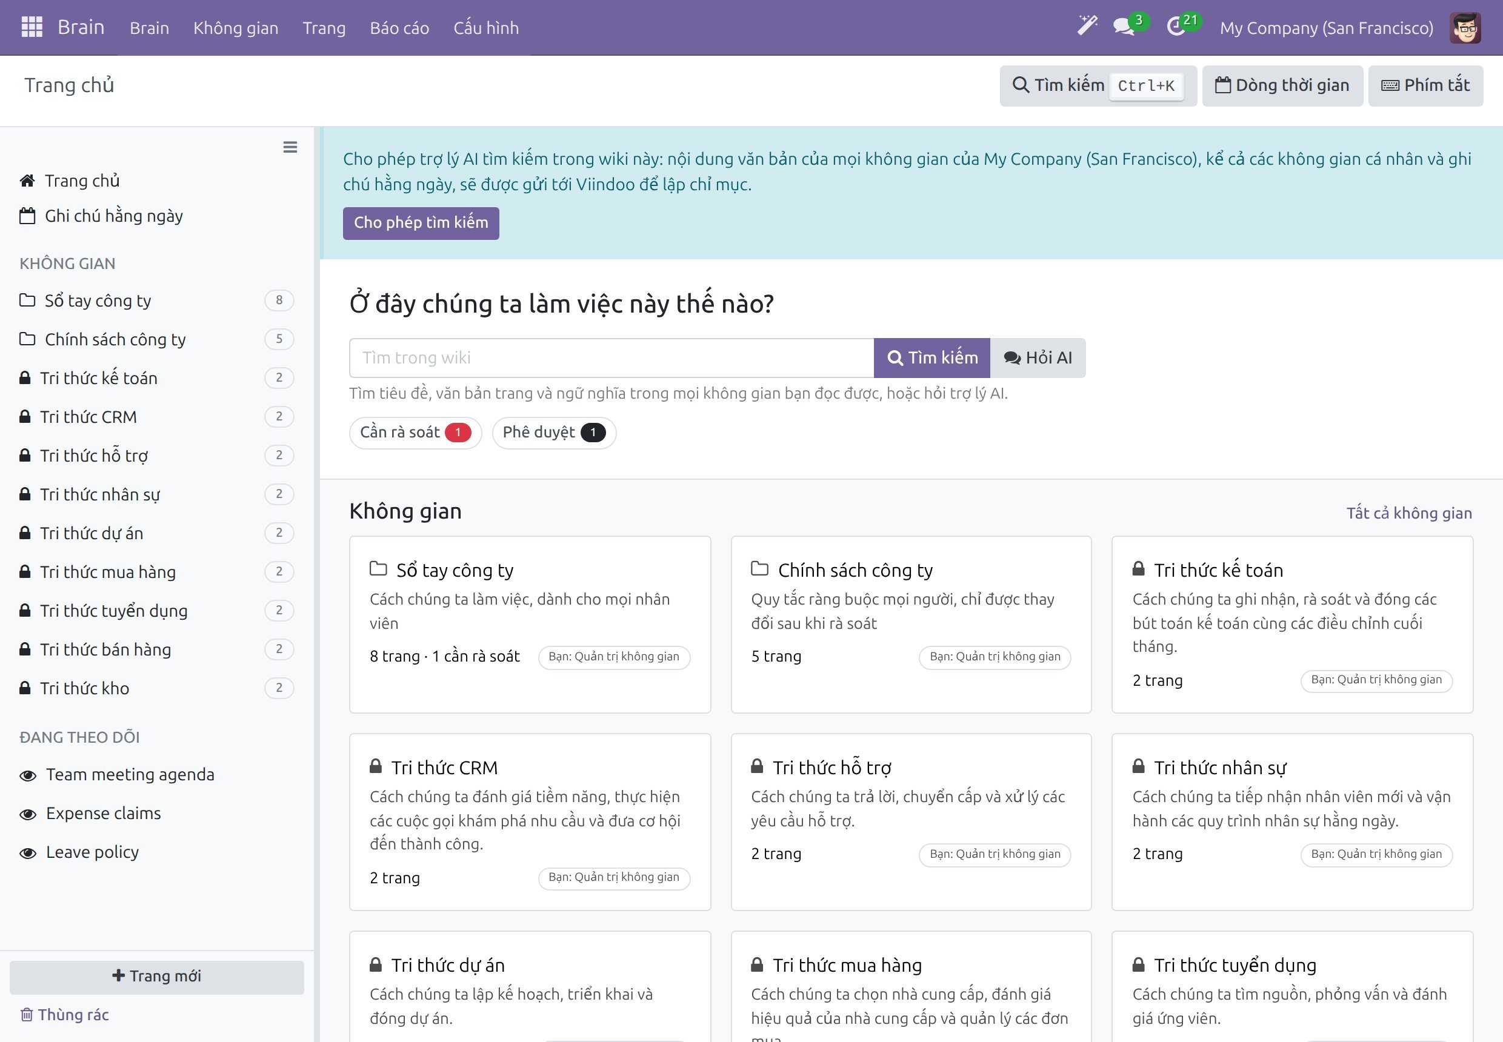The height and width of the screenshot is (1042, 1503).
Task: Click the purple Tìm kiếm search button
Action: pos(931,358)
